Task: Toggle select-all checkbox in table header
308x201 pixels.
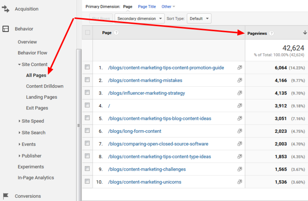Action: pyautogui.click(x=87, y=32)
